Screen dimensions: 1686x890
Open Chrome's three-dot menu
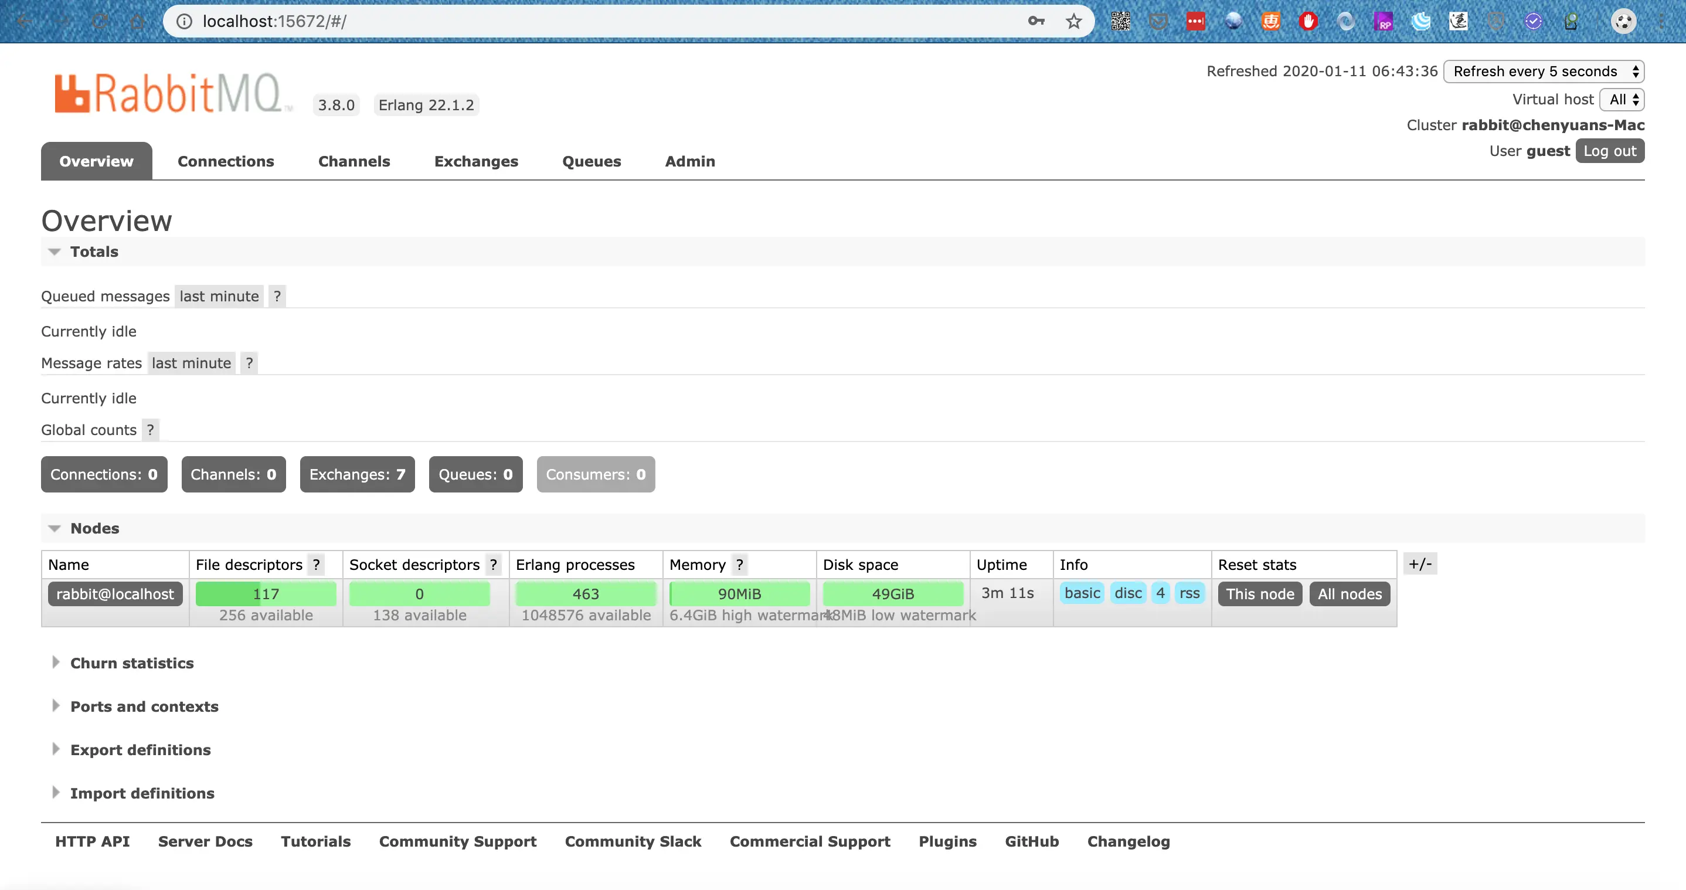coord(1662,22)
